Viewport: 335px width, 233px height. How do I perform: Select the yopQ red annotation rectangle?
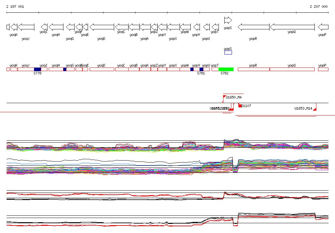point(292,69)
